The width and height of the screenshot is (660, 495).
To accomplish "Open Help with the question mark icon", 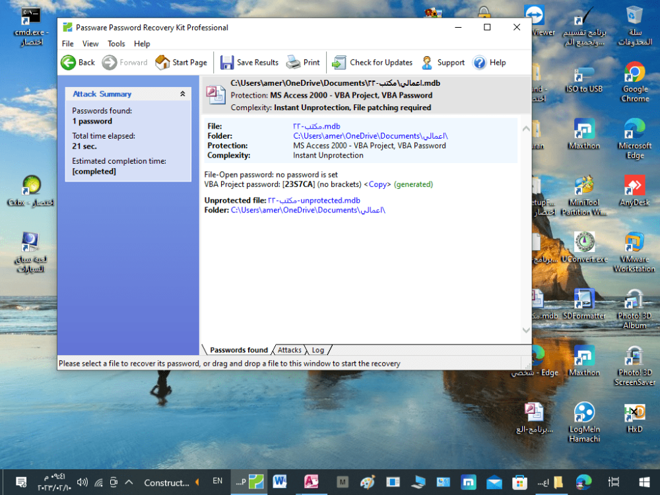I will (479, 63).
